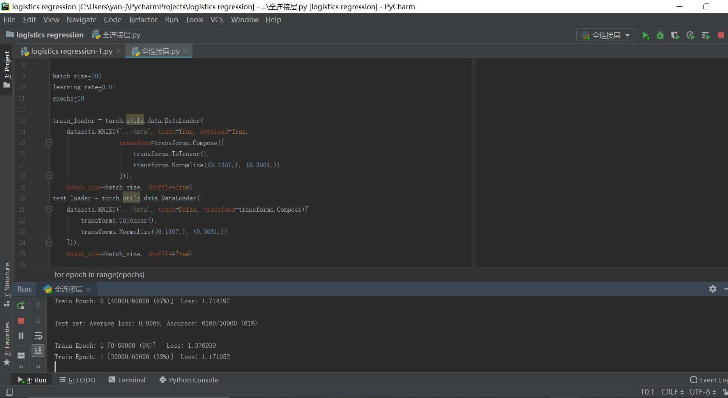The image size is (728, 398).
Task: Toggle soft-wrap in the Run console
Action: 38,336
